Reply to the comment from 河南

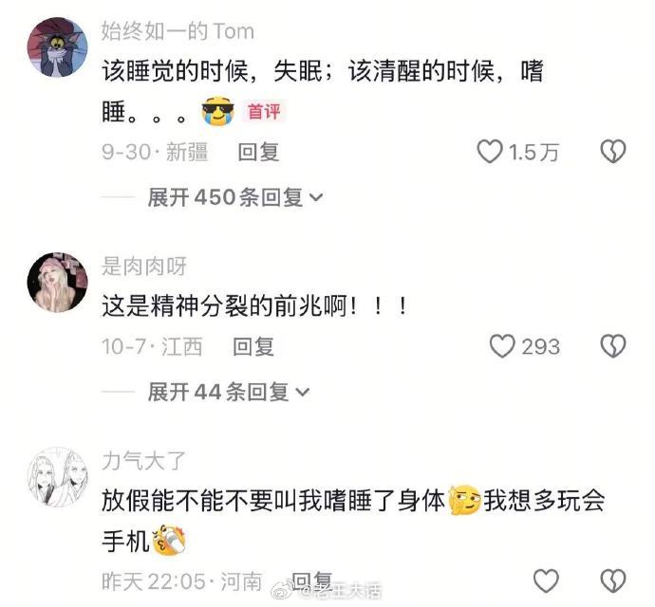click(311, 581)
